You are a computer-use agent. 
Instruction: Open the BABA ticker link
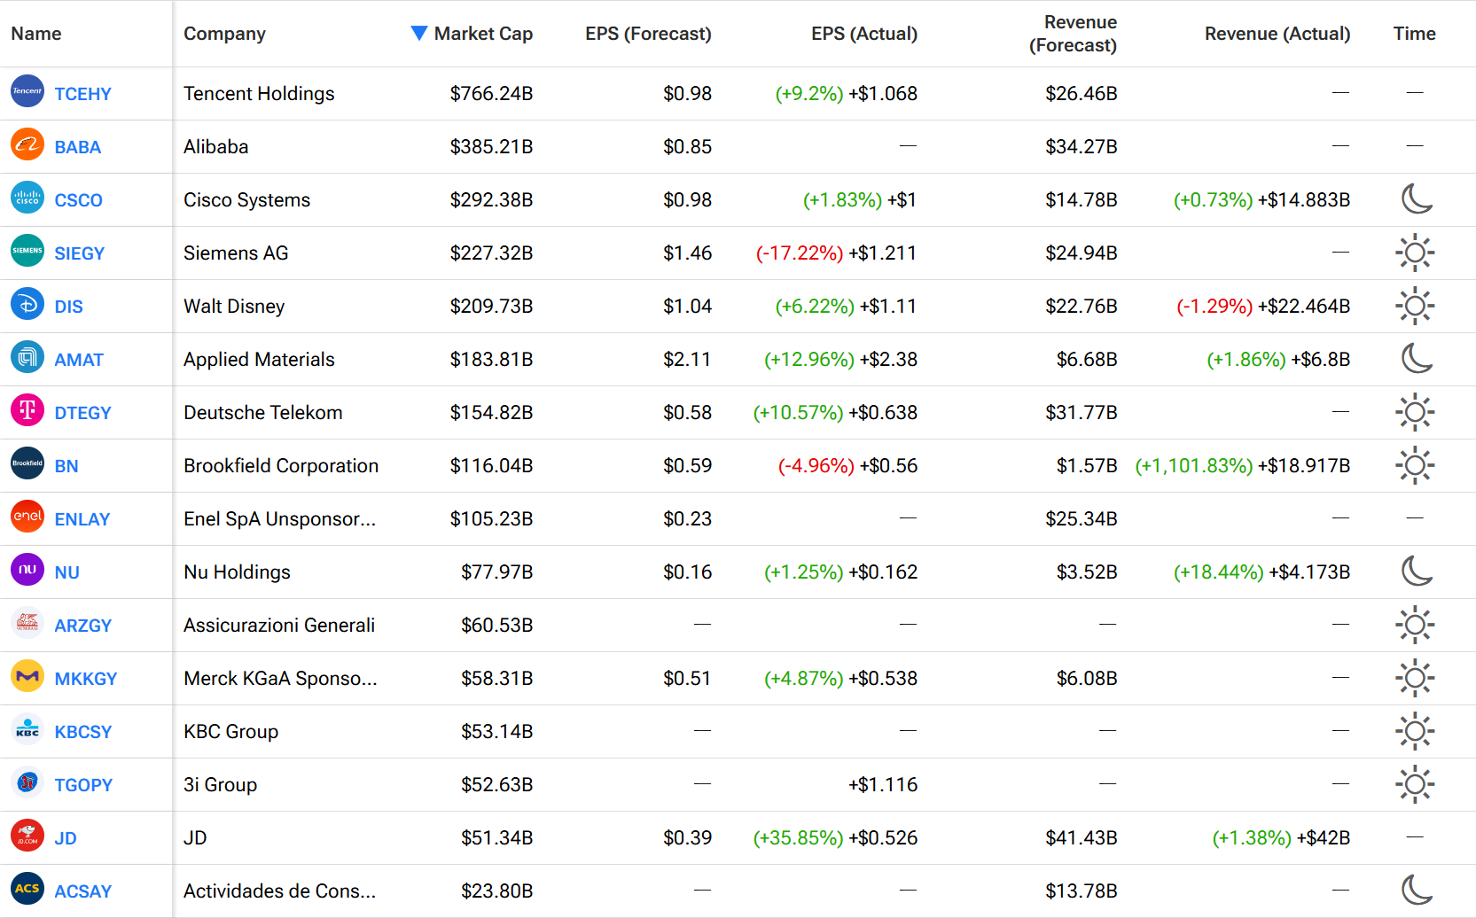tap(77, 147)
